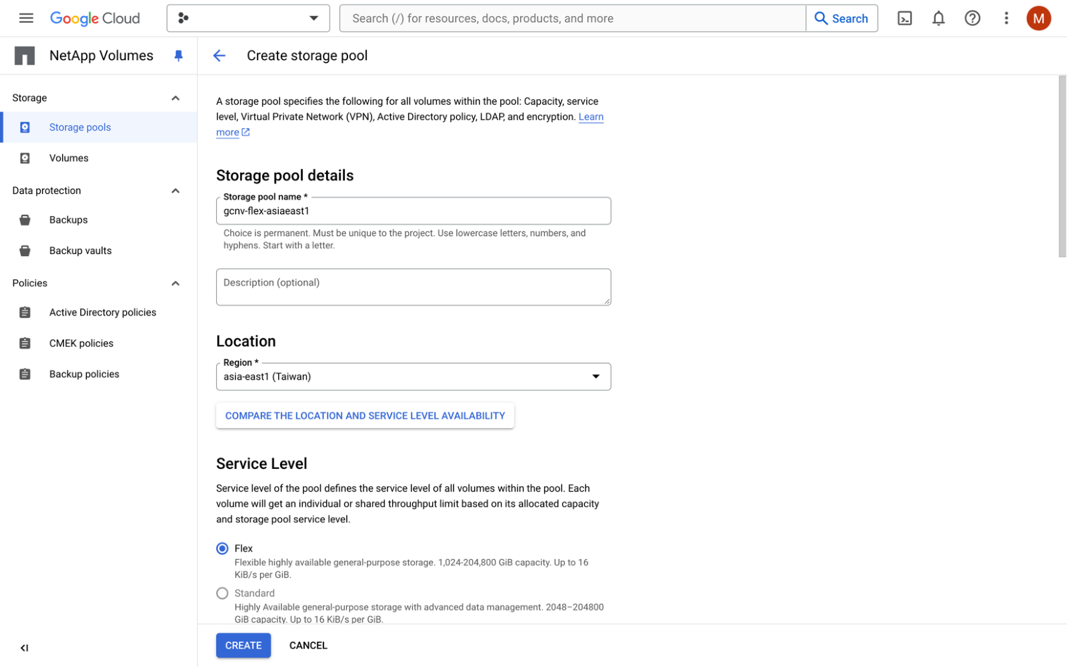The height and width of the screenshot is (667, 1067).
Task: Open the project selector dropdown
Action: tap(248, 18)
